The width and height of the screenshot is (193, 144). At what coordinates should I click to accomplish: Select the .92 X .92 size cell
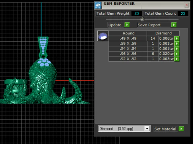(x=128, y=59)
